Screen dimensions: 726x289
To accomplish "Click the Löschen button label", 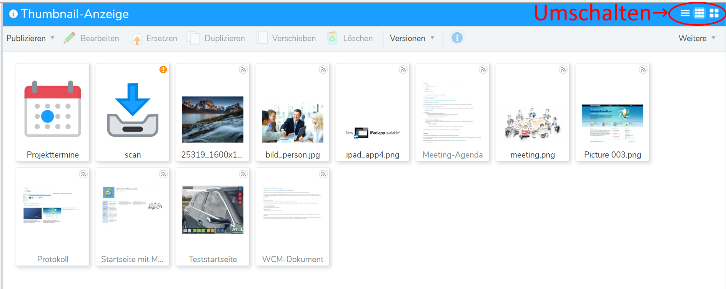I will coord(358,38).
